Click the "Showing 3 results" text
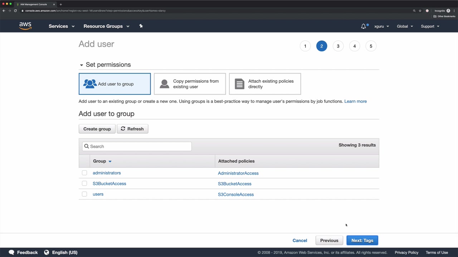458x257 pixels. coord(357,145)
